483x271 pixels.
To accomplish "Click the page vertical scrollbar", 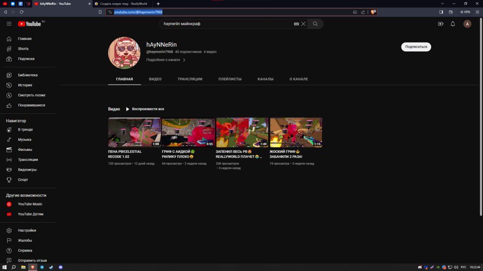I will point(481,117).
